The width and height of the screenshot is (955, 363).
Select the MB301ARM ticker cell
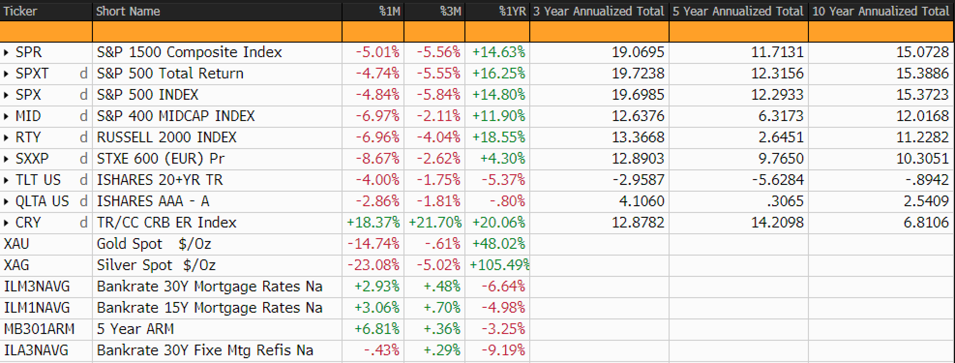pyautogui.click(x=39, y=329)
